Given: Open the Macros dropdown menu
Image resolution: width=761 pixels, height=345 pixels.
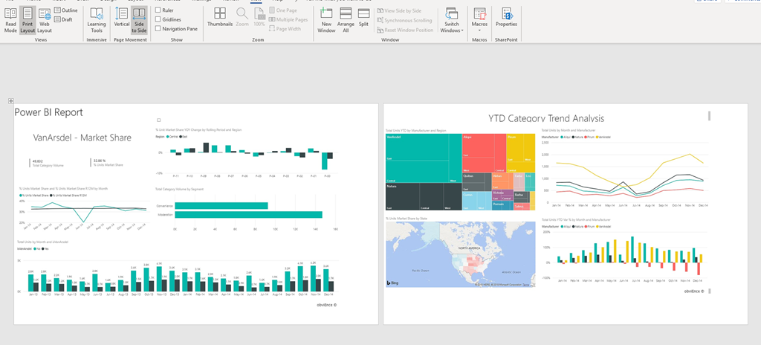Looking at the screenshot, I should [479, 24].
